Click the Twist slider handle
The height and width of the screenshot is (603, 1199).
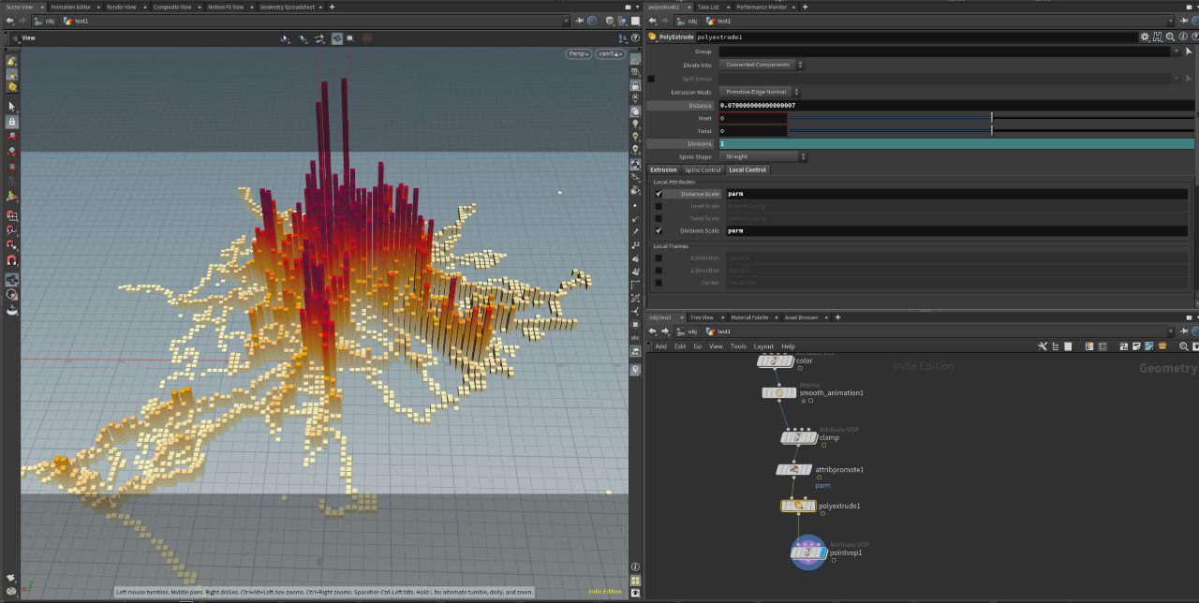click(x=992, y=131)
